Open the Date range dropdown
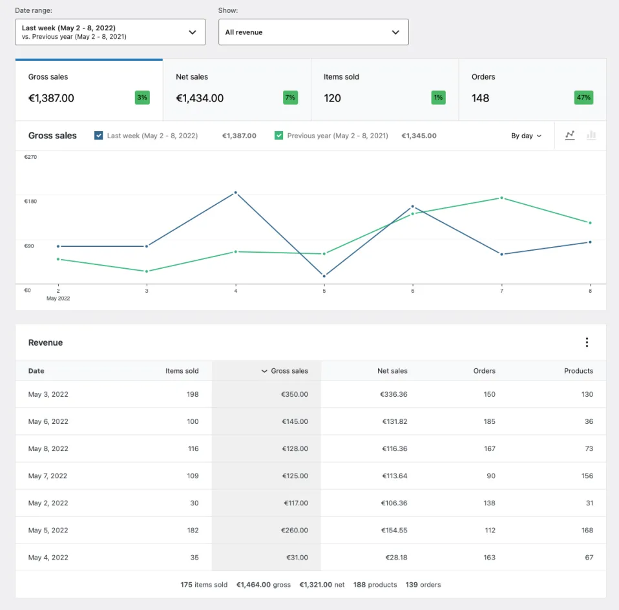The height and width of the screenshot is (610, 619). pyautogui.click(x=110, y=32)
